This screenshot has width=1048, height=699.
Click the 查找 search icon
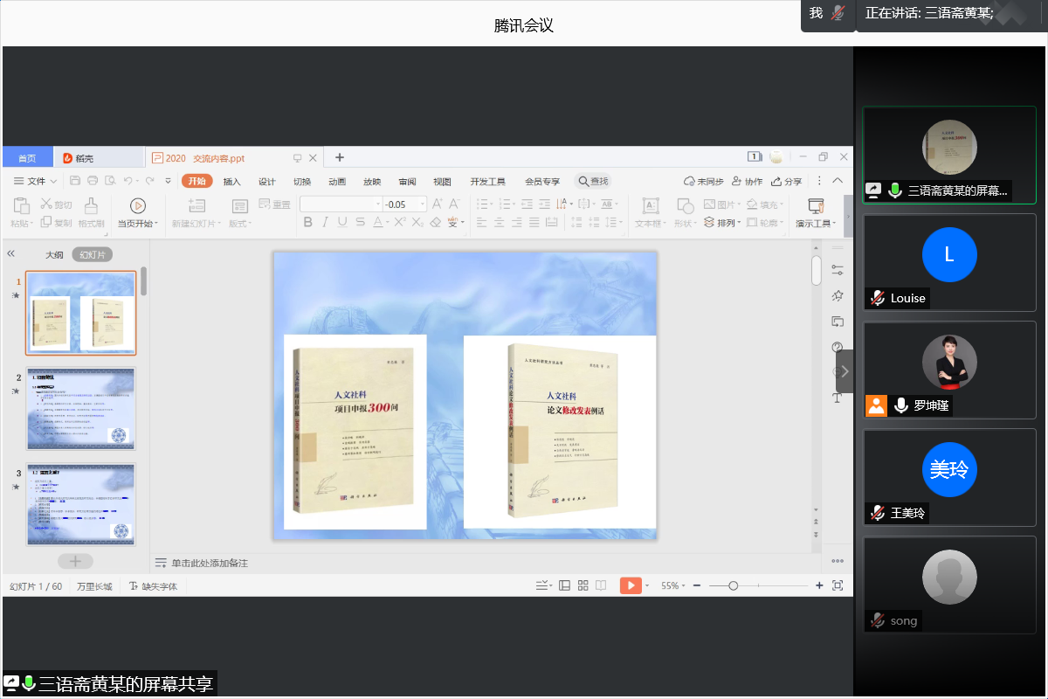(x=583, y=182)
